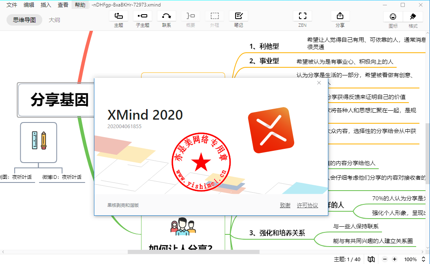
Task: Click the horizontal scrollbar thumb
Action: point(194,252)
